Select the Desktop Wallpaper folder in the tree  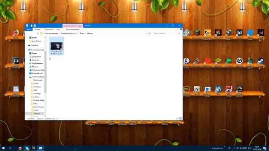38,100
